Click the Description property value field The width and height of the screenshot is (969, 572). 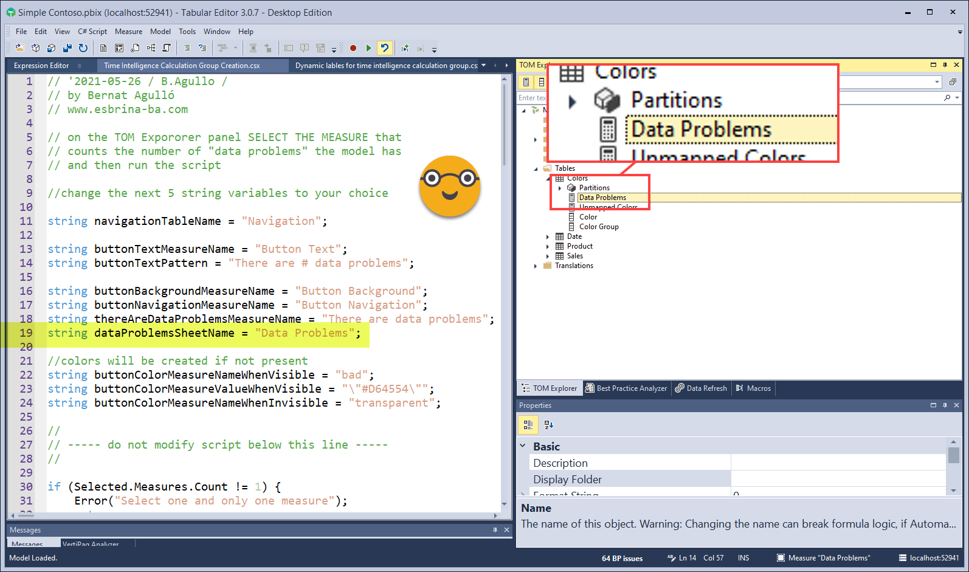[838, 463]
